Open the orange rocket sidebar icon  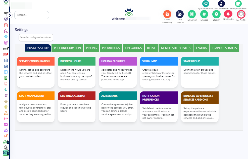(x=6, y=136)
